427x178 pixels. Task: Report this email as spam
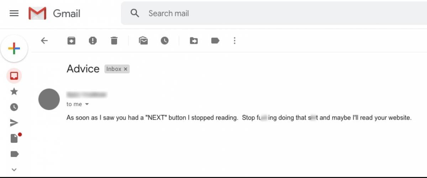coord(93,41)
